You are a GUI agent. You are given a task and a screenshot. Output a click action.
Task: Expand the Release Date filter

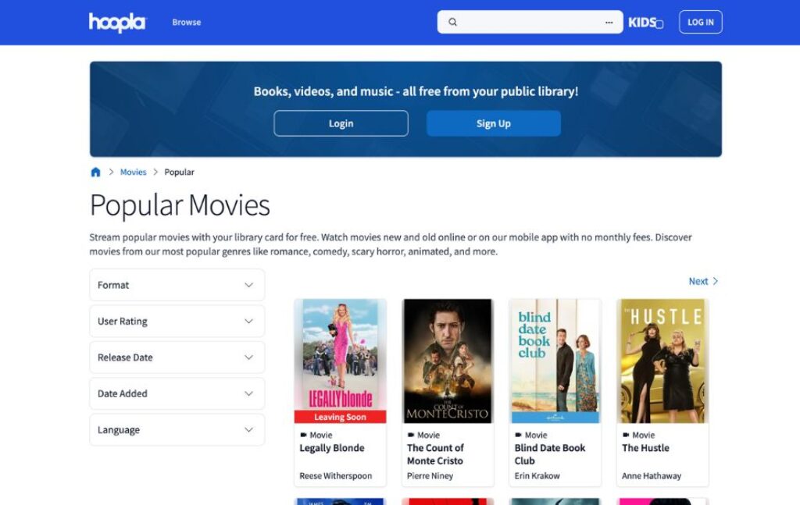(x=177, y=357)
